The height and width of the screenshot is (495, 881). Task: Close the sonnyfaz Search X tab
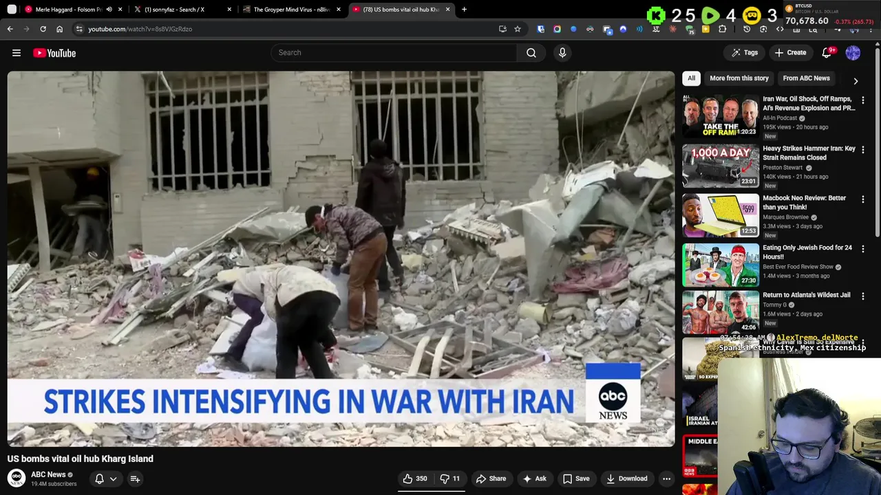click(x=229, y=10)
